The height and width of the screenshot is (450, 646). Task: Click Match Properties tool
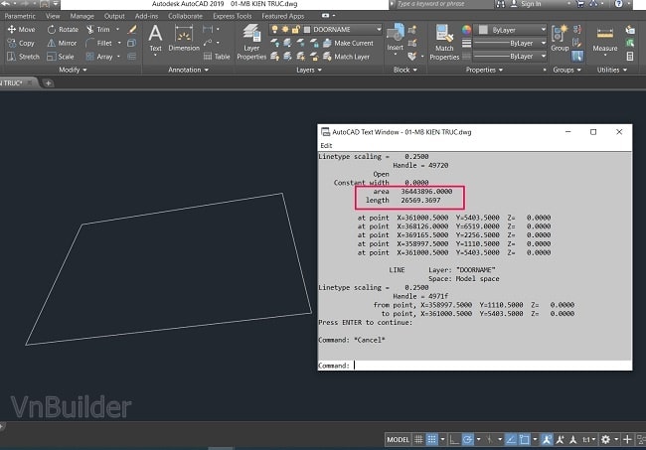click(x=444, y=43)
